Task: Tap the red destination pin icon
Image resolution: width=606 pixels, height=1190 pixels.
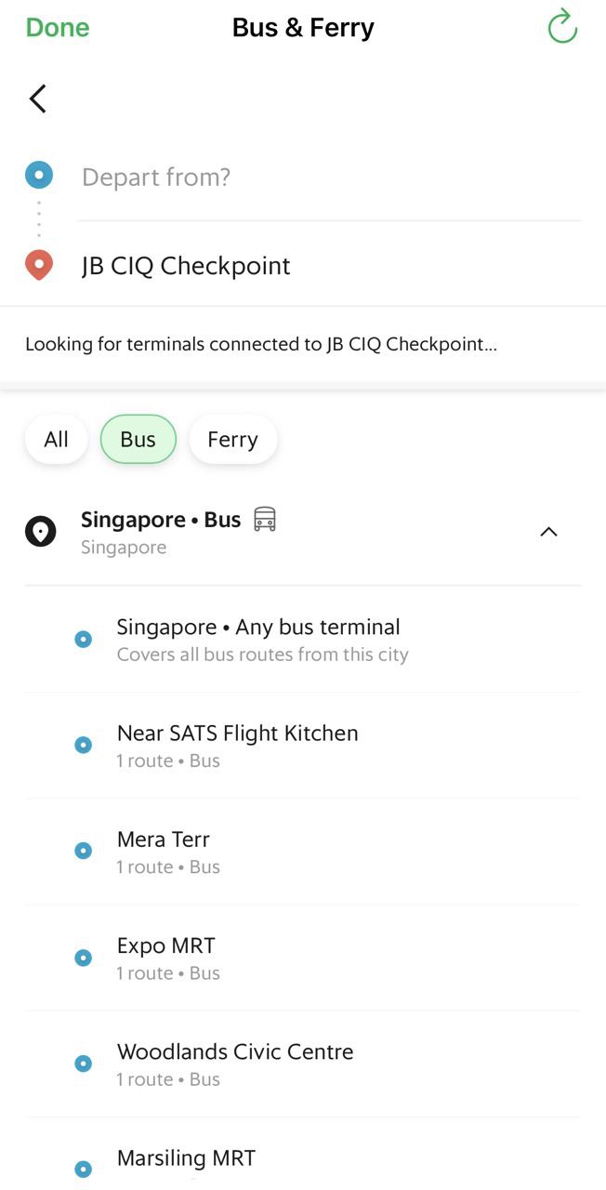Action: (x=39, y=265)
